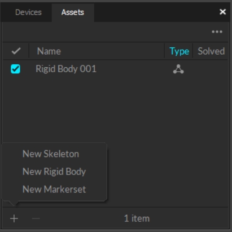Select the Rigid Body 001 row name

(66, 69)
